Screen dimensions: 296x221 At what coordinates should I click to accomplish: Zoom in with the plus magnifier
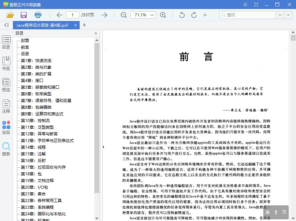[163, 15]
